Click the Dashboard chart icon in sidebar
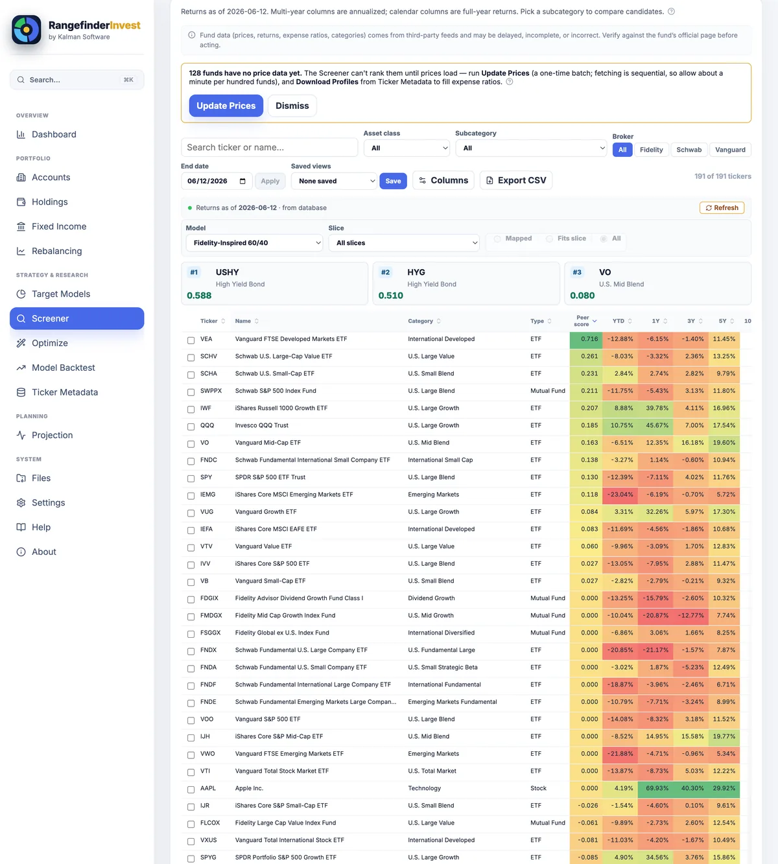 click(x=21, y=134)
